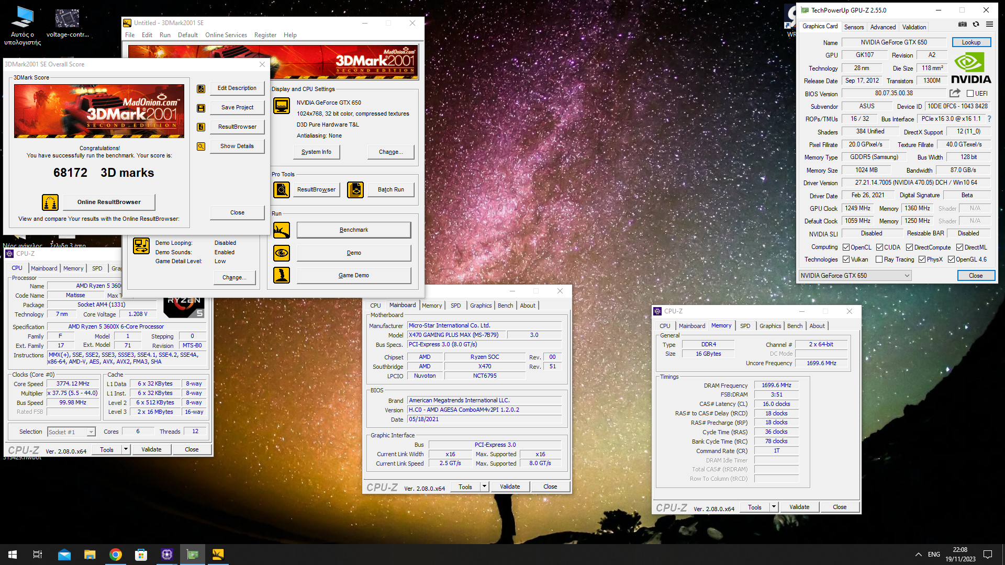Click the ENG language indicator in taskbar
The height and width of the screenshot is (565, 1005).
click(x=934, y=555)
